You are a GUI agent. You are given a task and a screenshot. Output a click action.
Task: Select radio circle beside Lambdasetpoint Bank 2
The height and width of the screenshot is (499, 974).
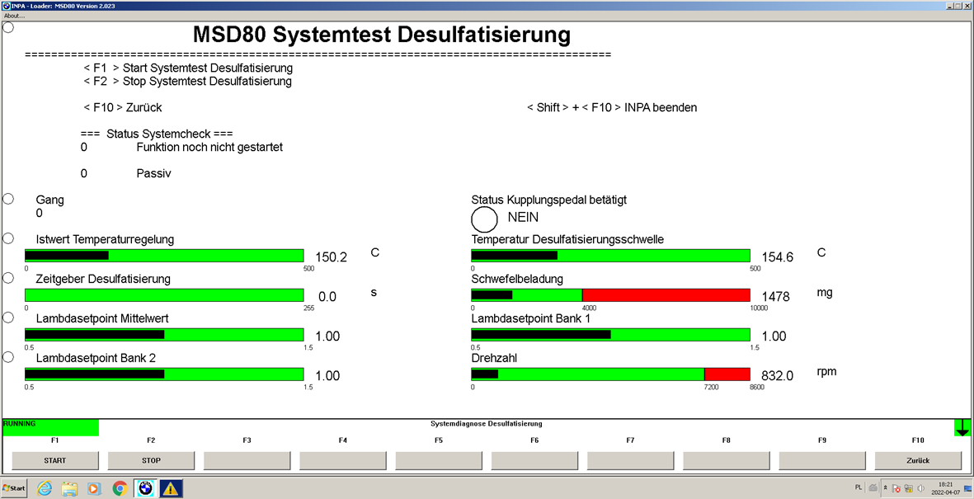[9, 357]
